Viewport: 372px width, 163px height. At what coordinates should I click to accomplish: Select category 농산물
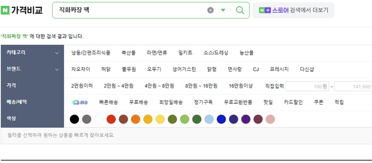(x=246, y=53)
